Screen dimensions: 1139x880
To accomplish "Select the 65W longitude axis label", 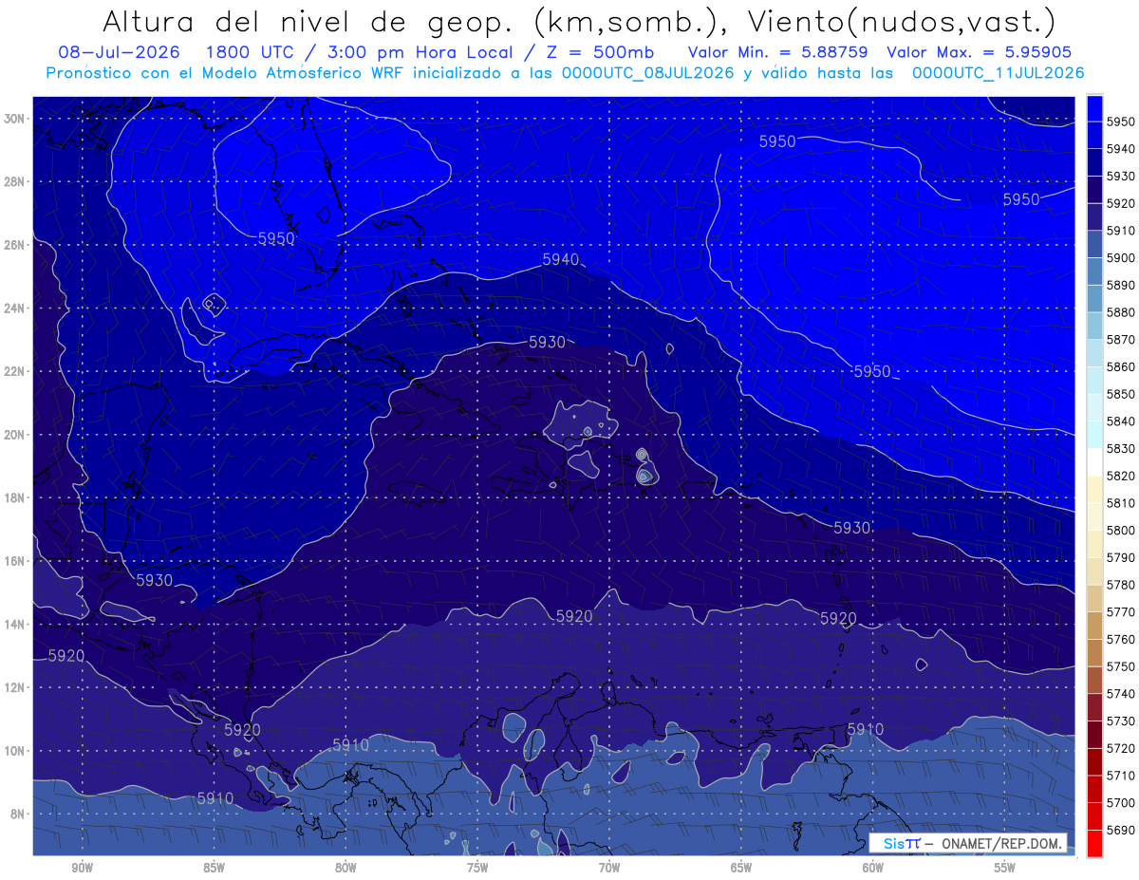I will [741, 869].
